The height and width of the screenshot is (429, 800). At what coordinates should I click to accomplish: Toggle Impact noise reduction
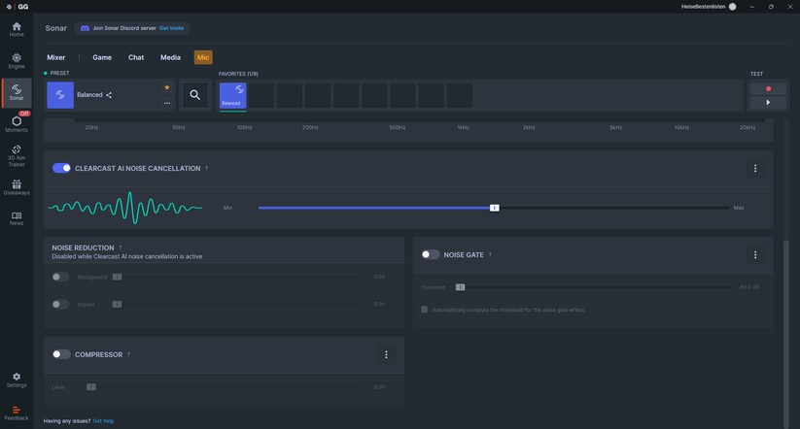coord(60,304)
